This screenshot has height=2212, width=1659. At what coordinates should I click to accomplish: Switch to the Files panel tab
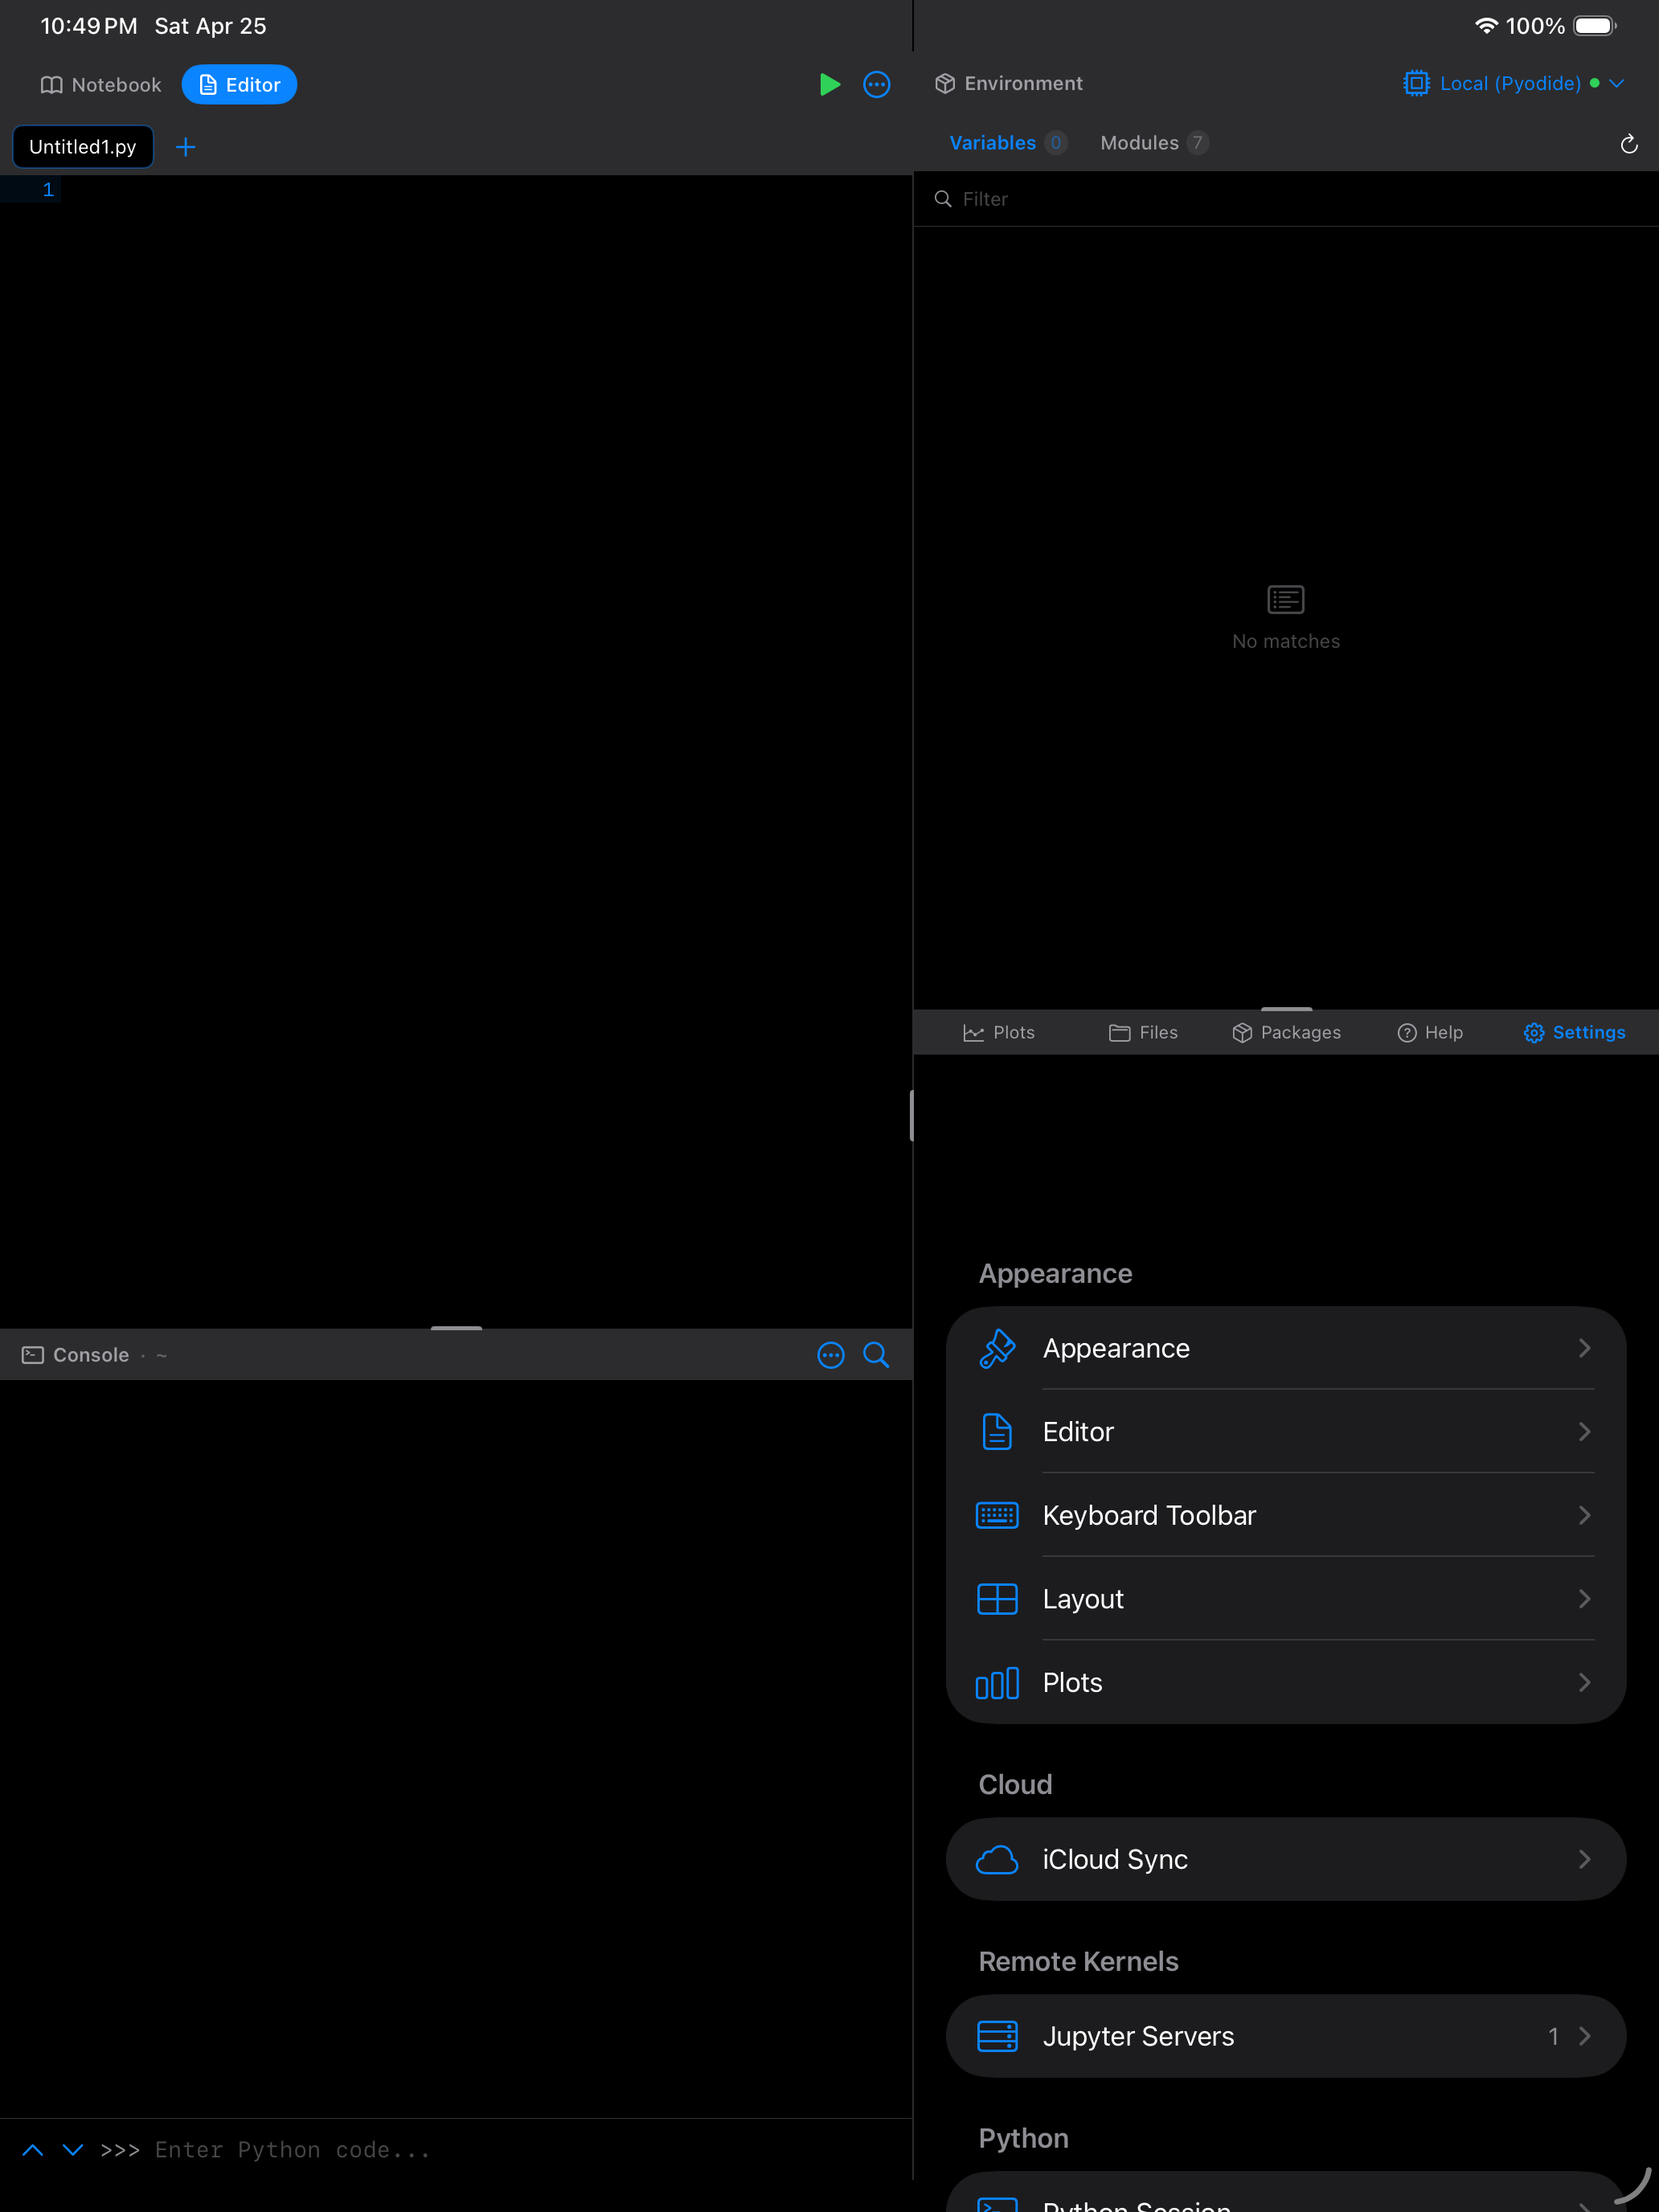pos(1143,1032)
